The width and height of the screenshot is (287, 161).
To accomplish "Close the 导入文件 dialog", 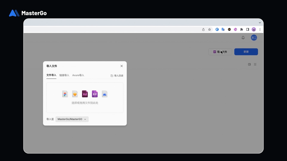I will pos(121,66).
